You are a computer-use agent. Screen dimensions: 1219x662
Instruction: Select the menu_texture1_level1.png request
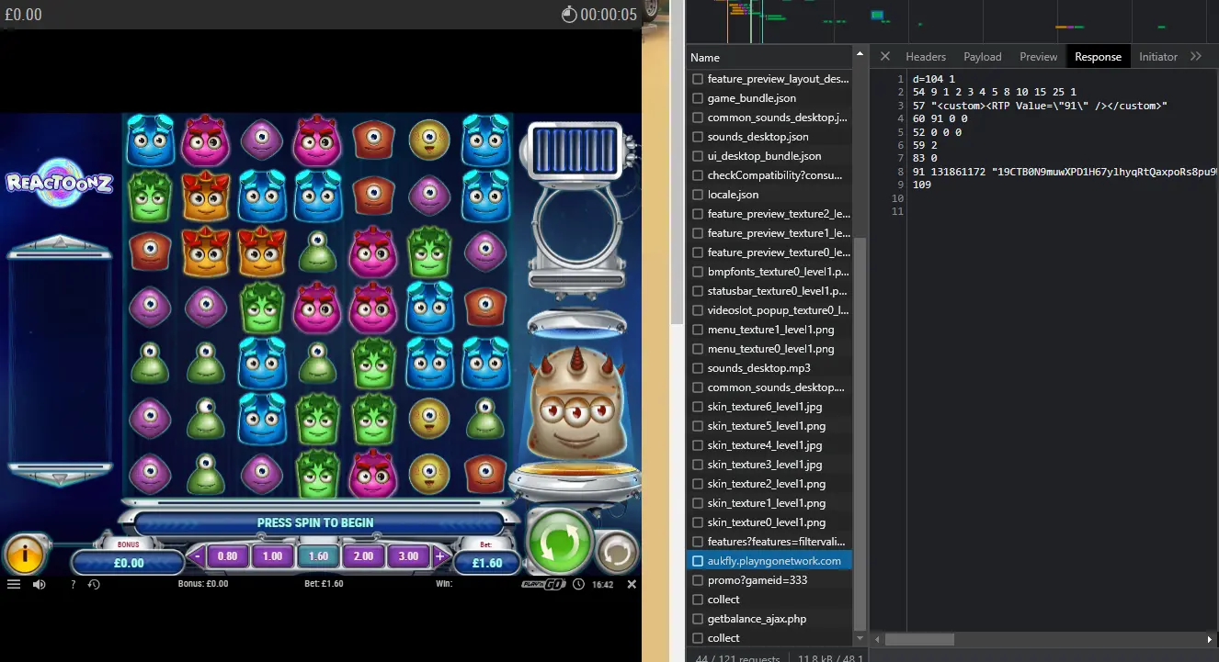pyautogui.click(x=769, y=330)
